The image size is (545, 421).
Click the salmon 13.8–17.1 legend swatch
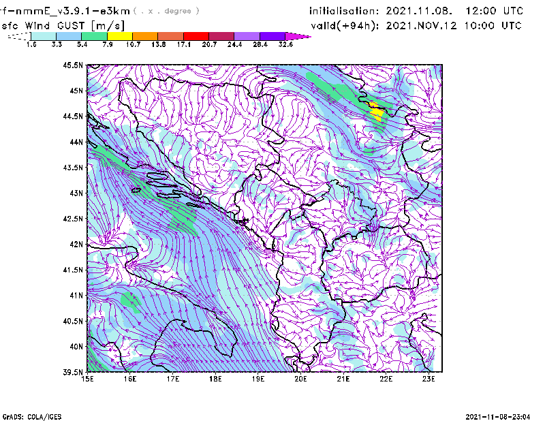[171, 36]
